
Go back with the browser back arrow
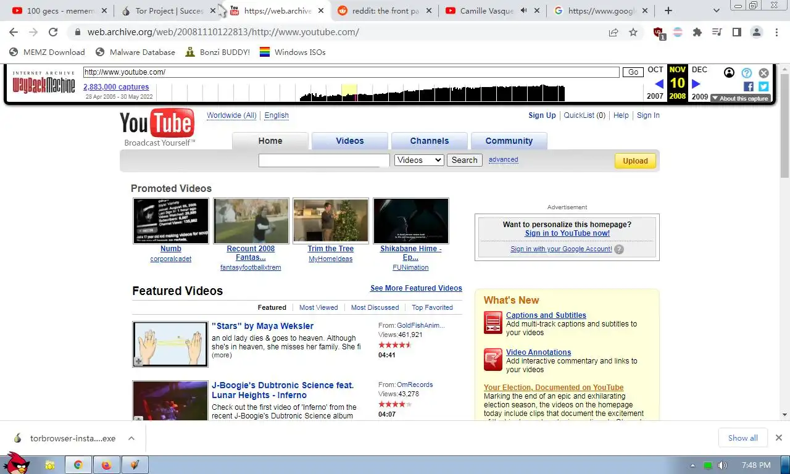click(x=14, y=32)
